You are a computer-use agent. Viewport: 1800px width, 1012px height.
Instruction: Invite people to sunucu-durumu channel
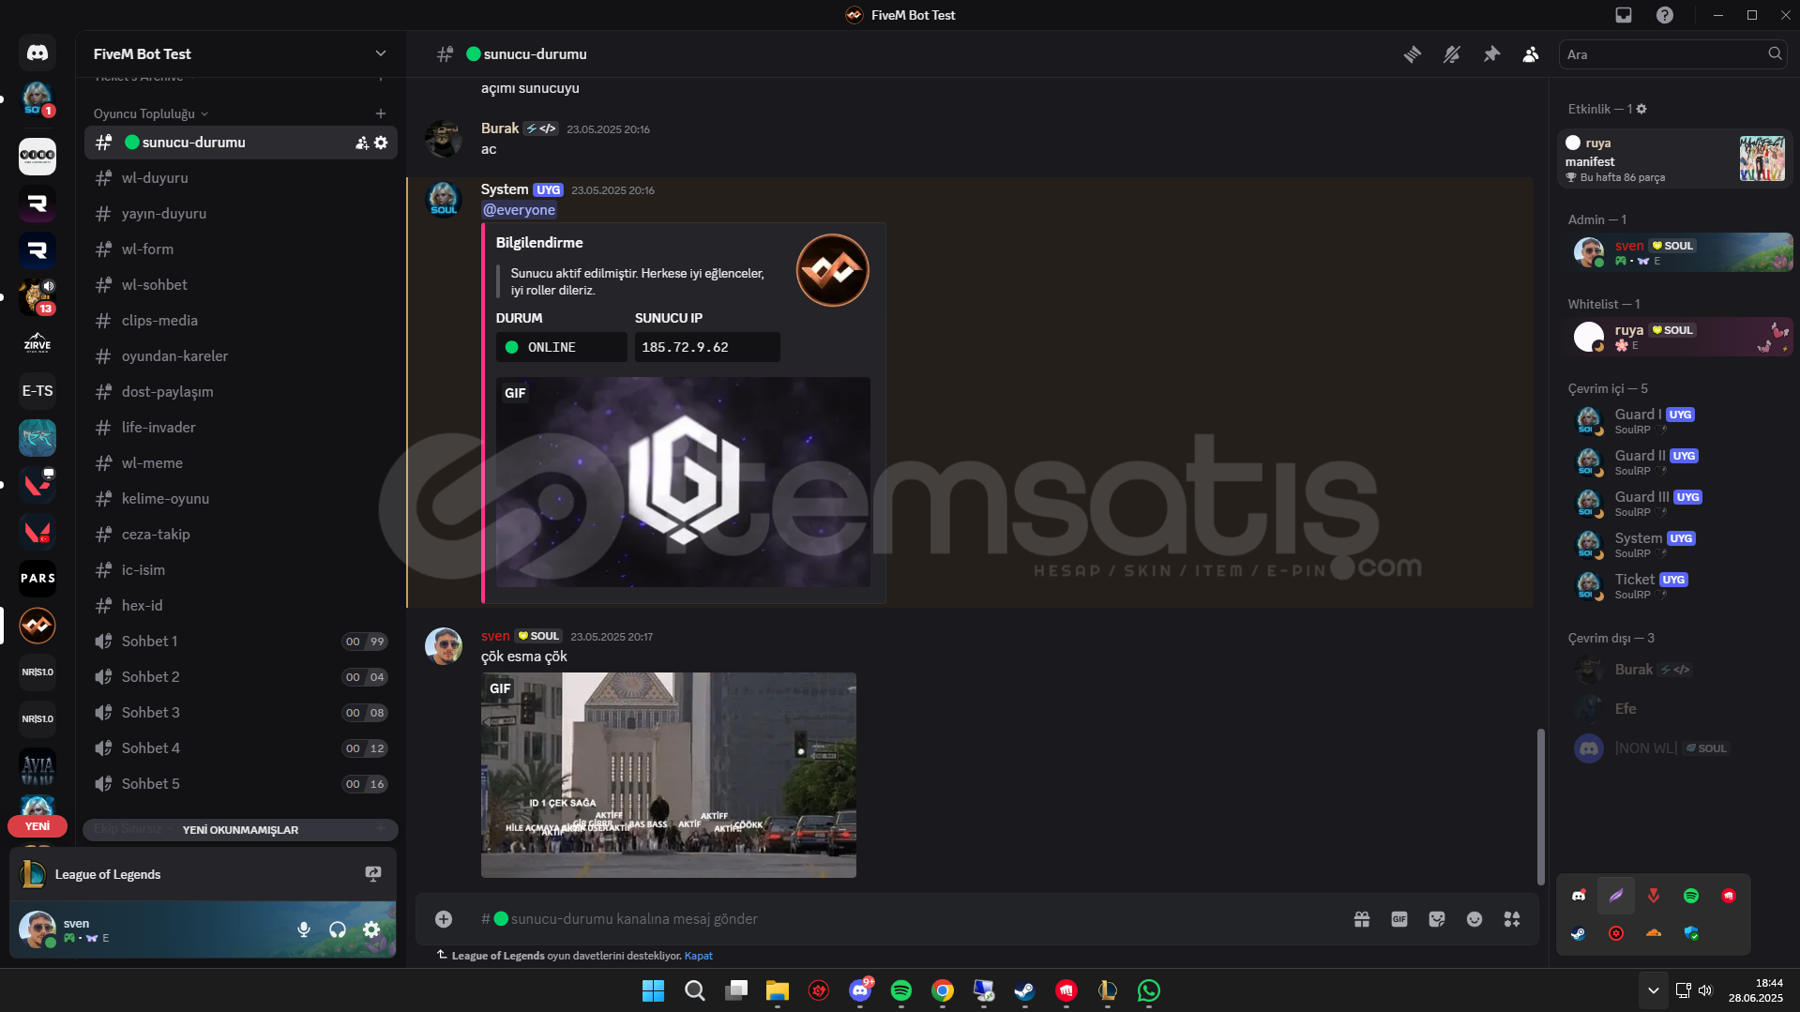(361, 143)
